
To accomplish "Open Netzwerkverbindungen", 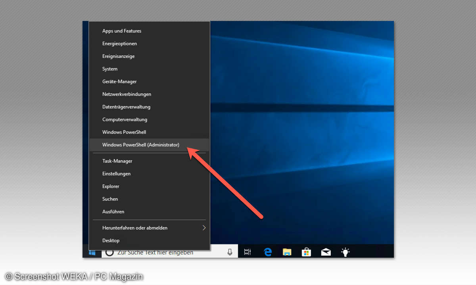I will click(149, 94).
